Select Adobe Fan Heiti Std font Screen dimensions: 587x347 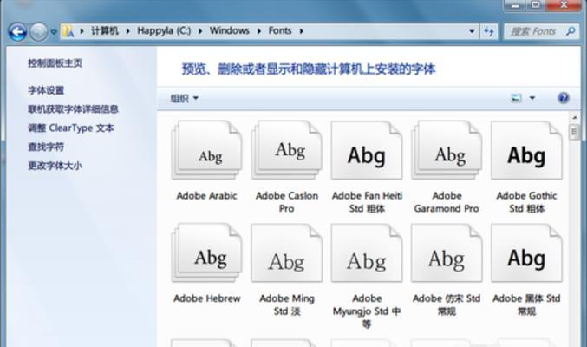pyautogui.click(x=367, y=167)
